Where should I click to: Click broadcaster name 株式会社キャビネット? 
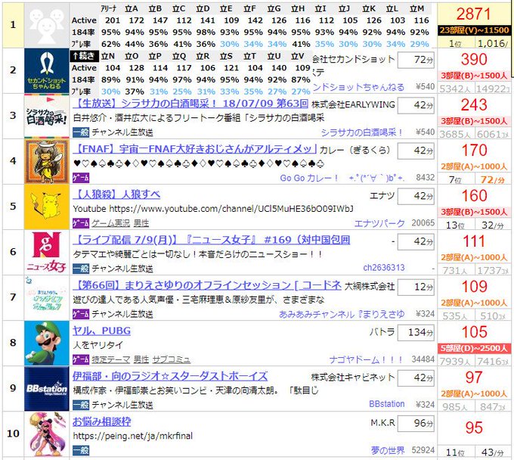[353, 378]
